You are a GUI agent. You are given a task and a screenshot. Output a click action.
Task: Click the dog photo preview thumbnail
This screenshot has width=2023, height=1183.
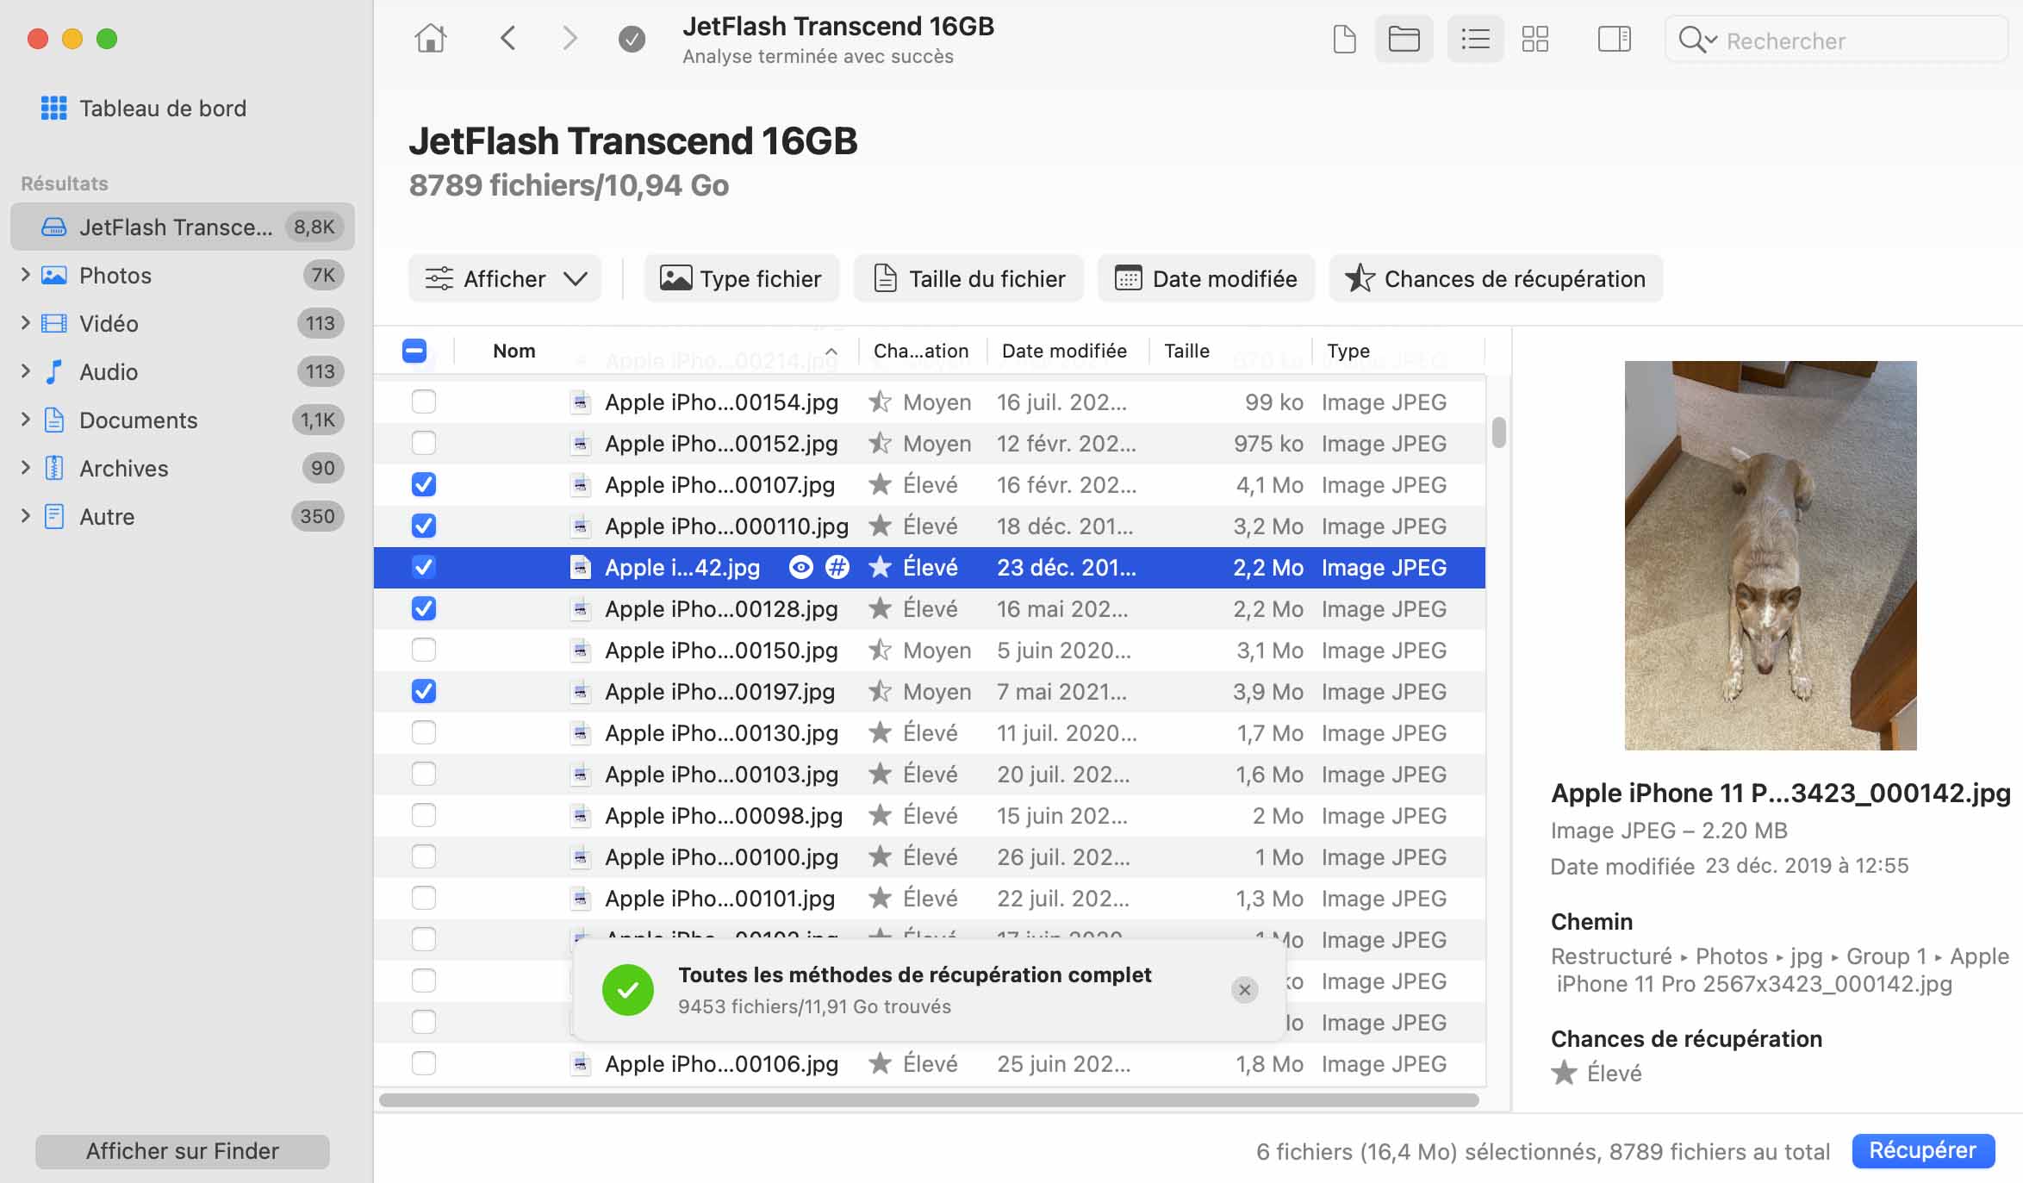point(1770,556)
